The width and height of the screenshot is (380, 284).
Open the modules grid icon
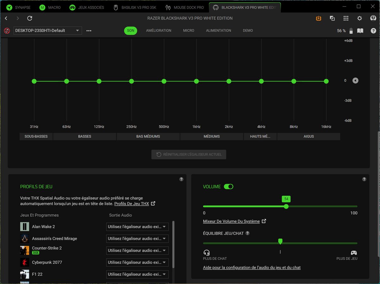coord(346,18)
